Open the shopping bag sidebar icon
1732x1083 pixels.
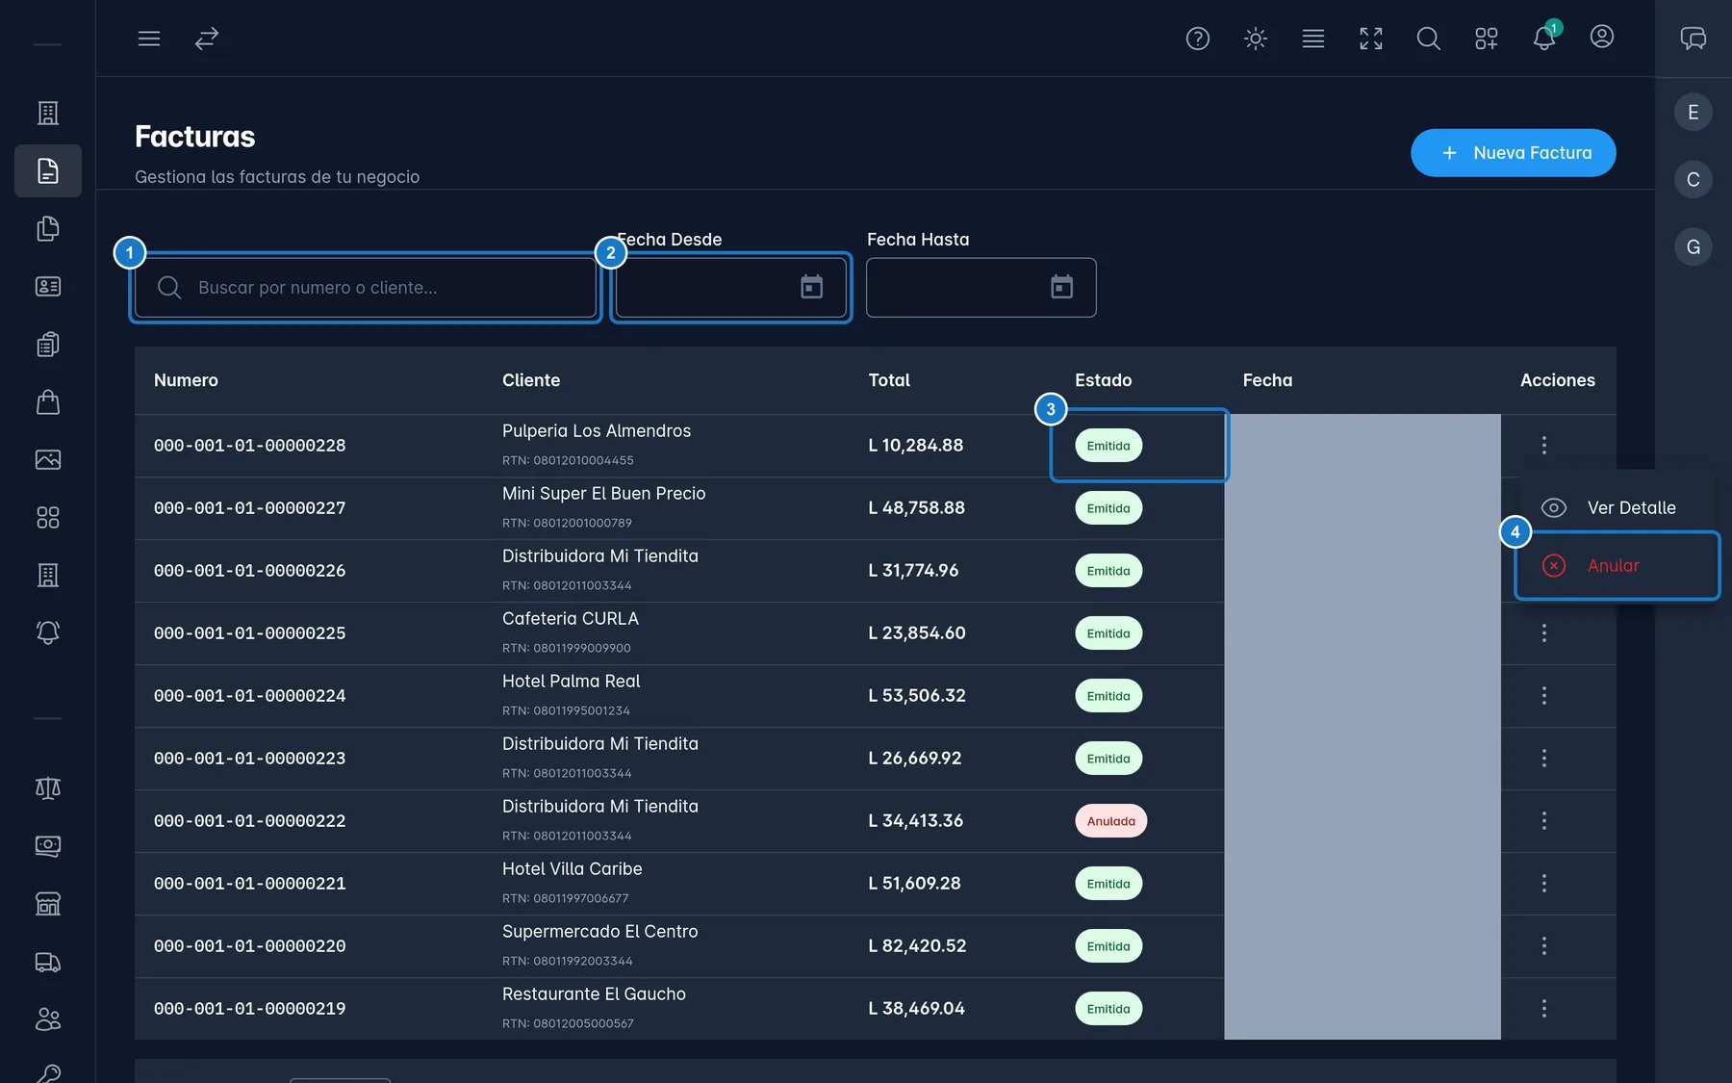(x=48, y=401)
